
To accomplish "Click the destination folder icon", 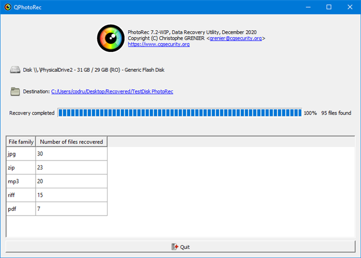I will (14, 91).
